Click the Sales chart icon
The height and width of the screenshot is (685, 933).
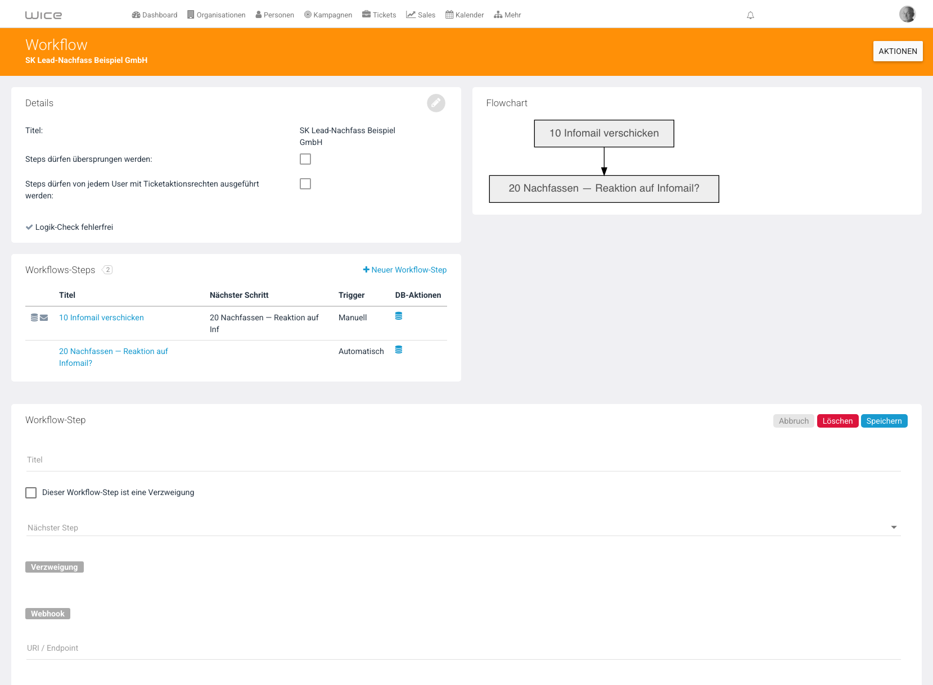point(411,15)
